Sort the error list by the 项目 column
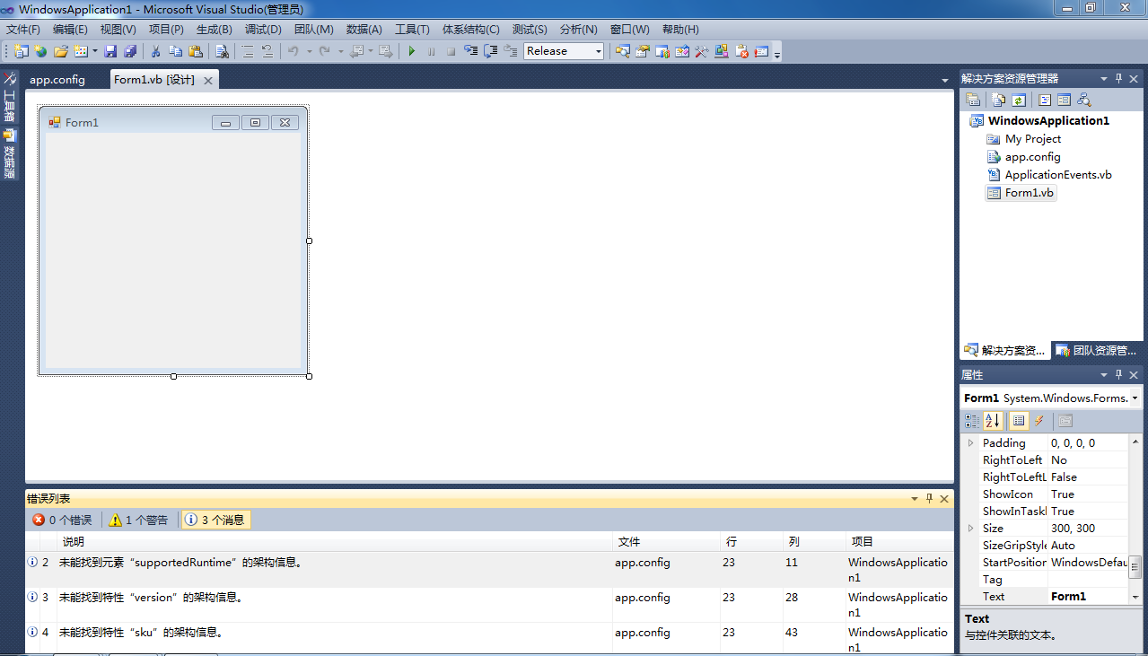This screenshot has height=656, width=1148. coord(898,542)
